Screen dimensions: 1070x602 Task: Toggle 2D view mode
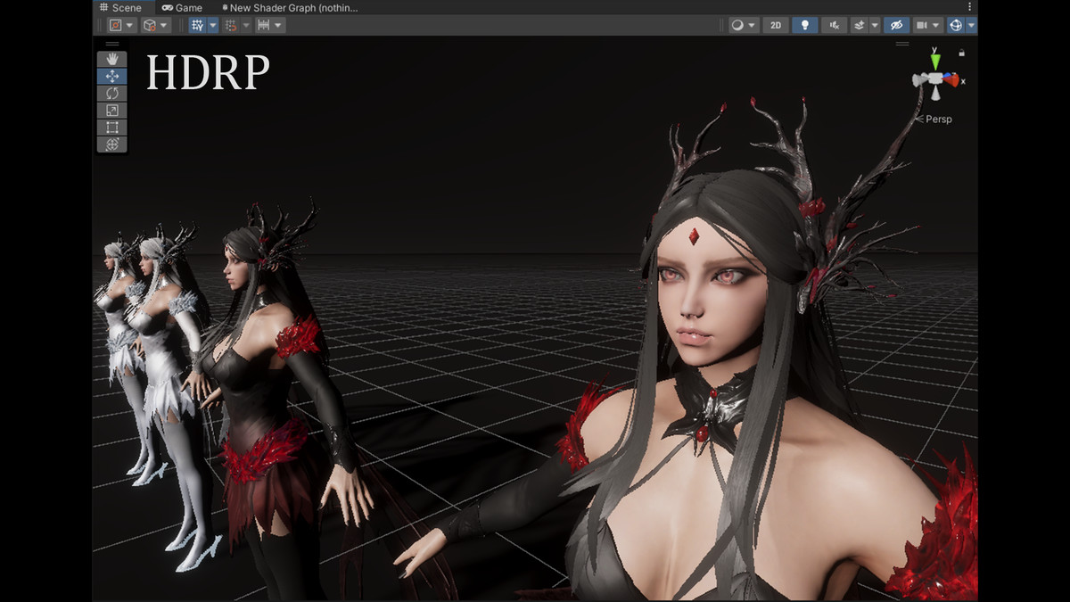[x=776, y=25]
